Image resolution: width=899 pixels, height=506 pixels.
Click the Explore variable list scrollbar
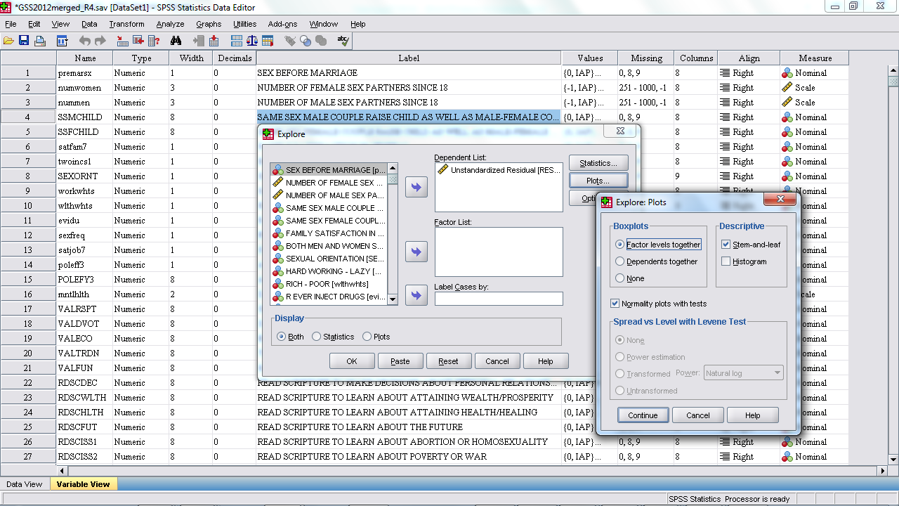393,234
